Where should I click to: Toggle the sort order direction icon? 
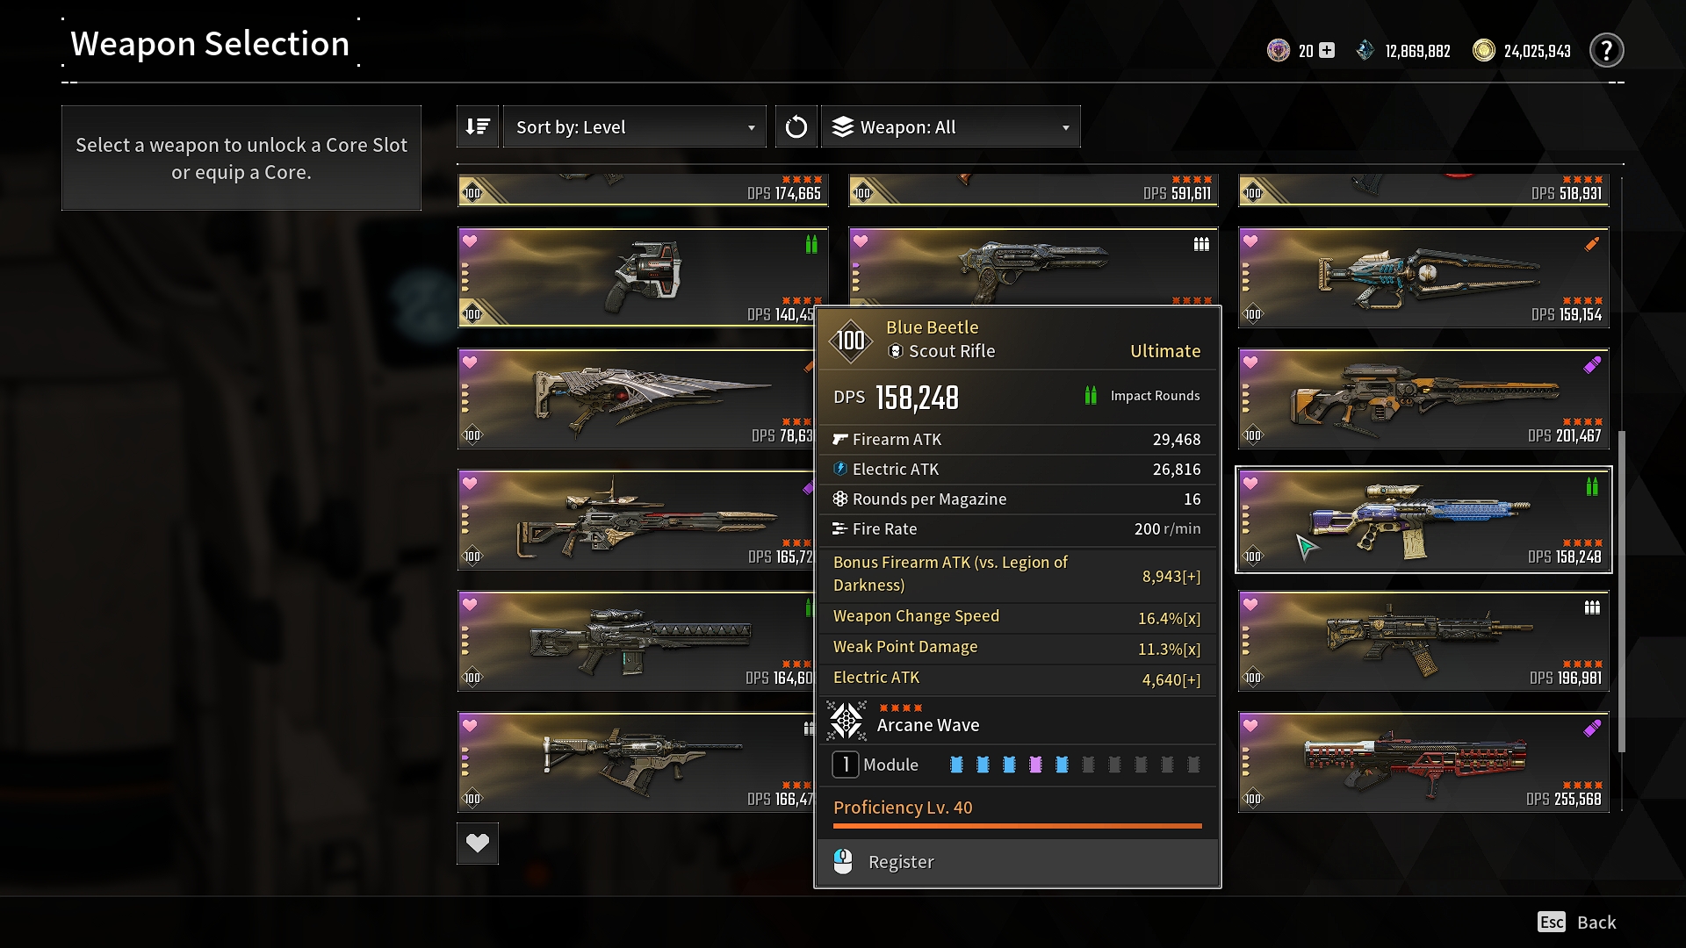pos(478,126)
